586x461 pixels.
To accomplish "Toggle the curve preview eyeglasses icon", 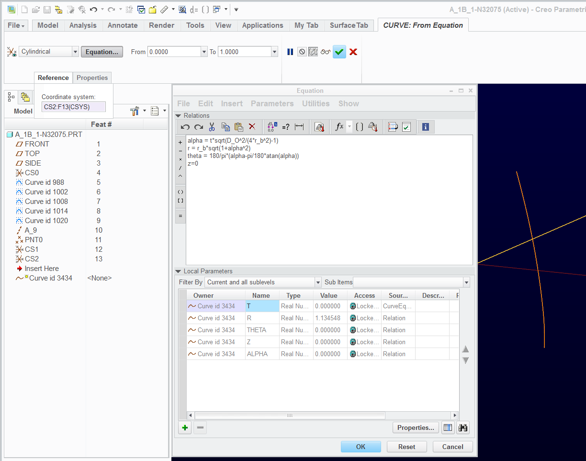I will pyautogui.click(x=326, y=52).
